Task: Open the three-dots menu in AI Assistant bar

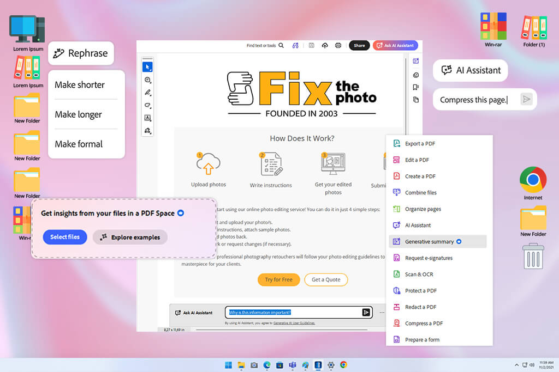Action: pyautogui.click(x=382, y=313)
